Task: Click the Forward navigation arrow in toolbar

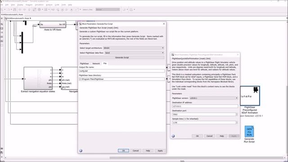Action: [x=24, y=9]
